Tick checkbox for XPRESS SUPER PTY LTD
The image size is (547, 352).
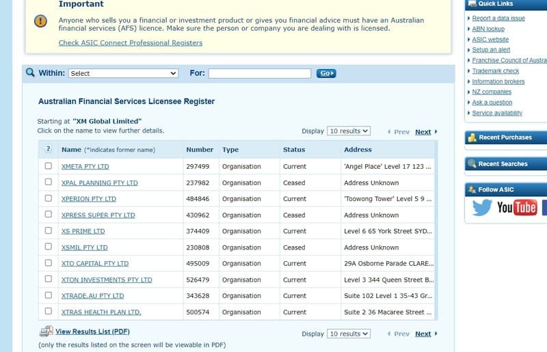pos(48,214)
